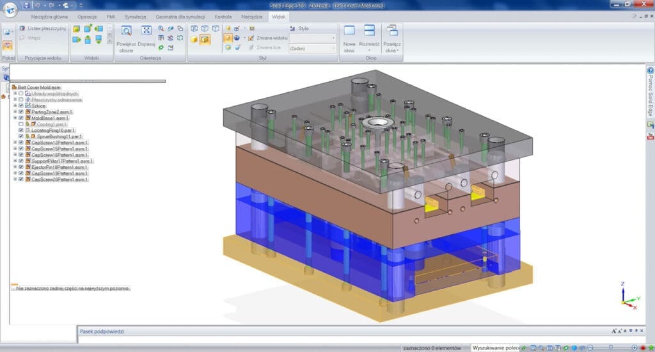Select the Powiększ obszar zoom tool

pos(126,31)
